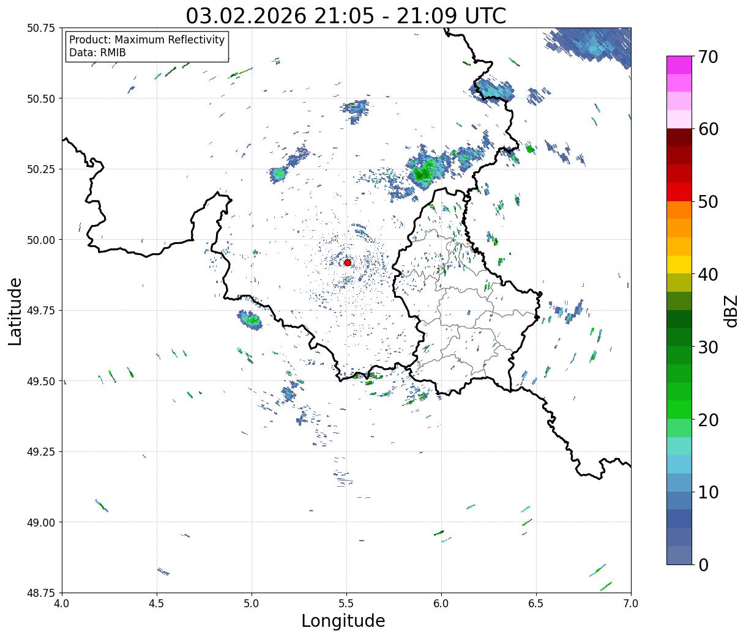This screenshot has width=746, height=636.
Task: Click the 'Latitude' axis label
Action: point(15,311)
